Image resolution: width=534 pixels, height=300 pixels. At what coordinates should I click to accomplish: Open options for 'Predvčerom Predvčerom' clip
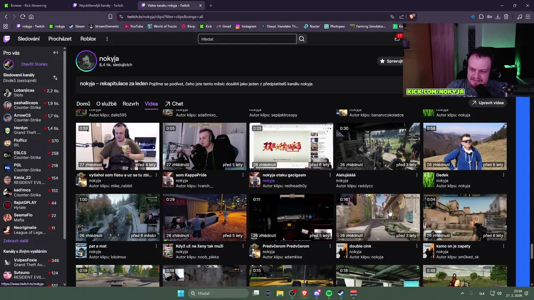(x=330, y=246)
